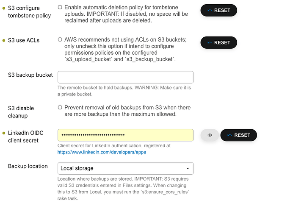The width and height of the screenshot is (282, 212).
Task: Reset the S3 configure tombstone policy setting
Action: coord(218,10)
